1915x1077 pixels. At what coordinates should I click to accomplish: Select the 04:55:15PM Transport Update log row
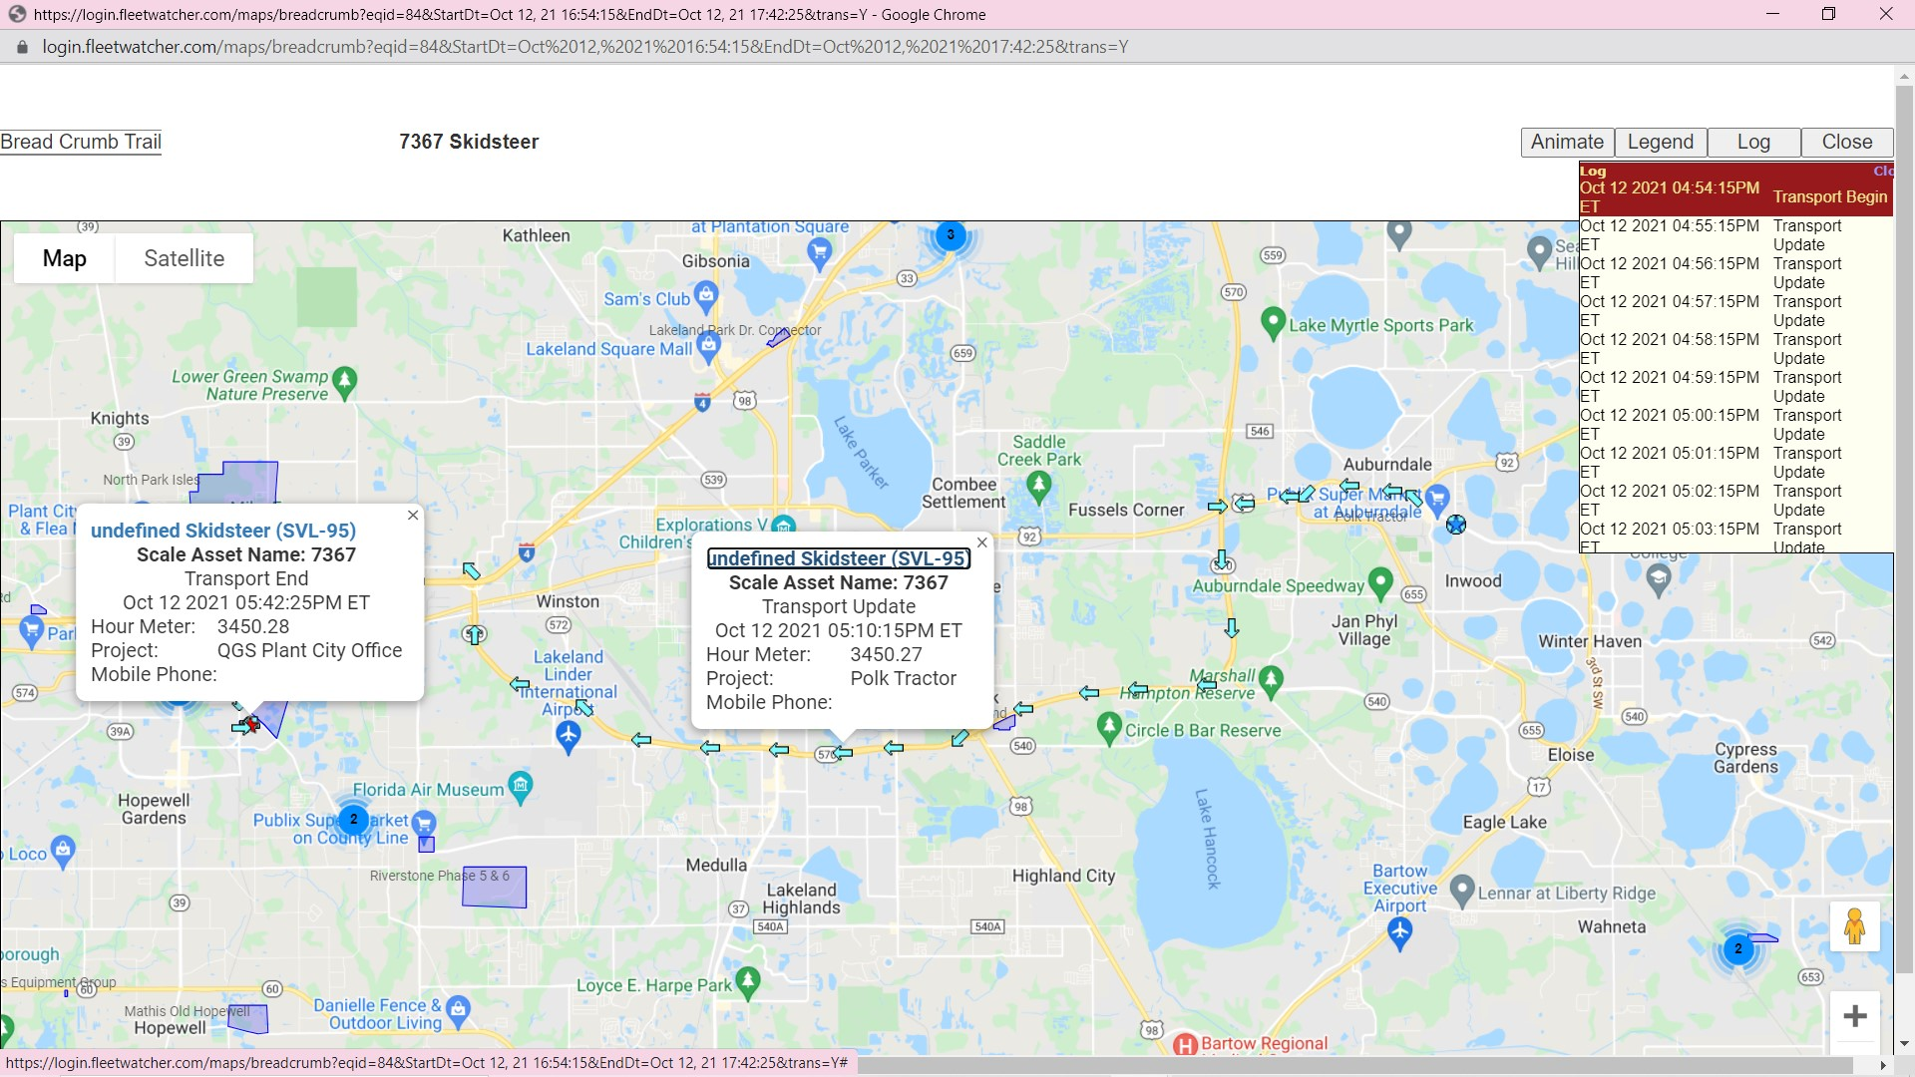click(x=1735, y=235)
